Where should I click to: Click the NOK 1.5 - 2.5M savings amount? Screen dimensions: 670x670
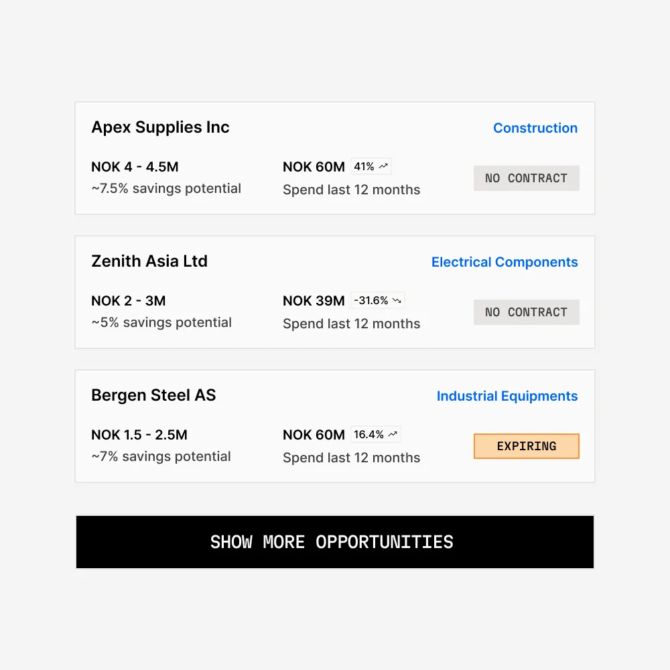(139, 435)
